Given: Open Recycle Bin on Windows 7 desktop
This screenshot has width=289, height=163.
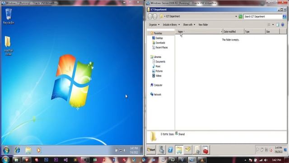Looking at the screenshot, I should [9, 16].
